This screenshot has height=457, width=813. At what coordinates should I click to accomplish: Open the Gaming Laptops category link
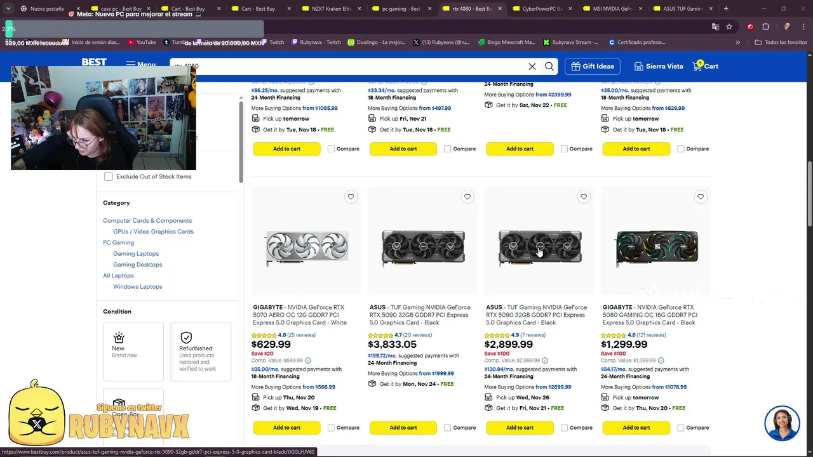pyautogui.click(x=136, y=254)
